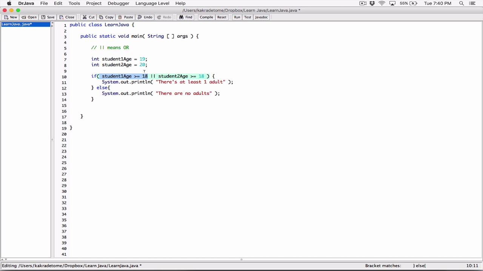Open the Language Level menu

pos(152,3)
